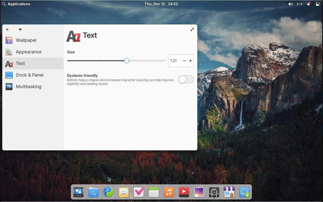Decrease text size with minus button

tap(184, 61)
